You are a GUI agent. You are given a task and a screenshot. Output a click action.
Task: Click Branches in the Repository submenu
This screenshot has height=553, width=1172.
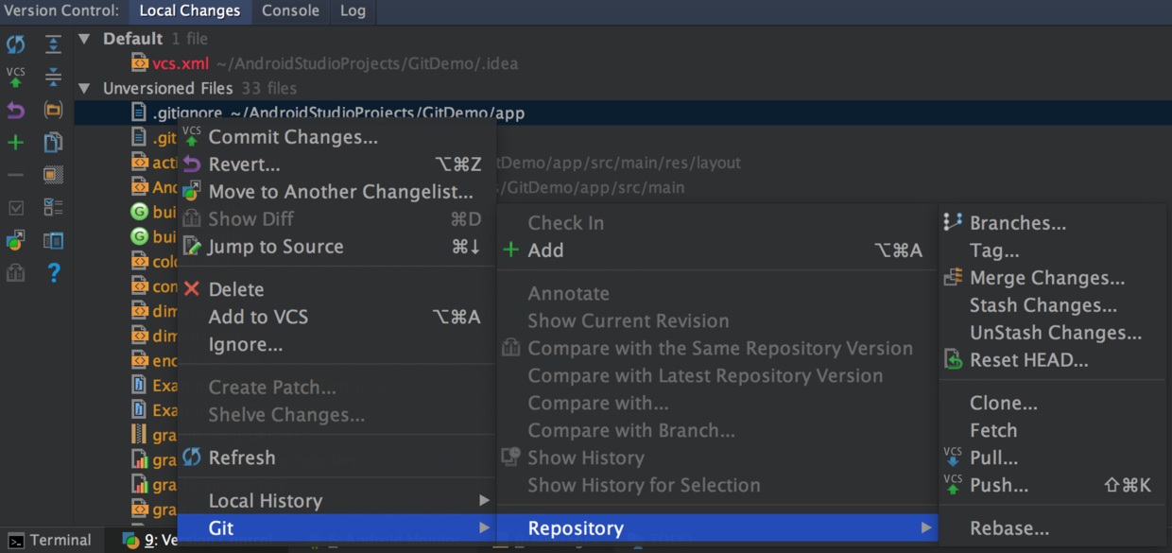point(1017,223)
